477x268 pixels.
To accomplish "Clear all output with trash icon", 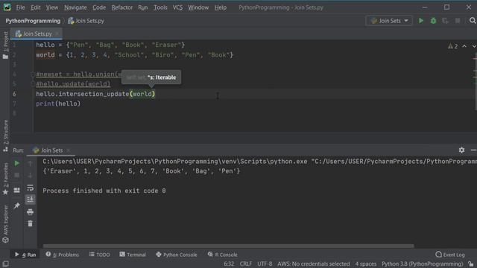I will click(30, 224).
